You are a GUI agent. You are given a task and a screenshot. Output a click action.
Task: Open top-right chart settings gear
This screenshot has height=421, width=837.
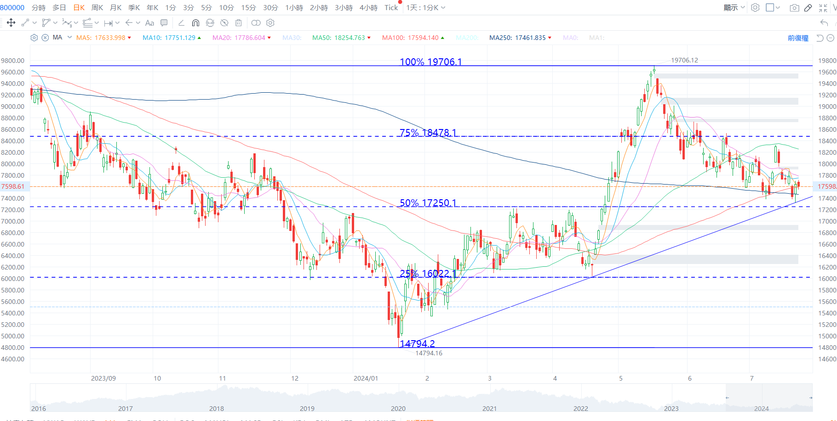pyautogui.click(x=755, y=7)
